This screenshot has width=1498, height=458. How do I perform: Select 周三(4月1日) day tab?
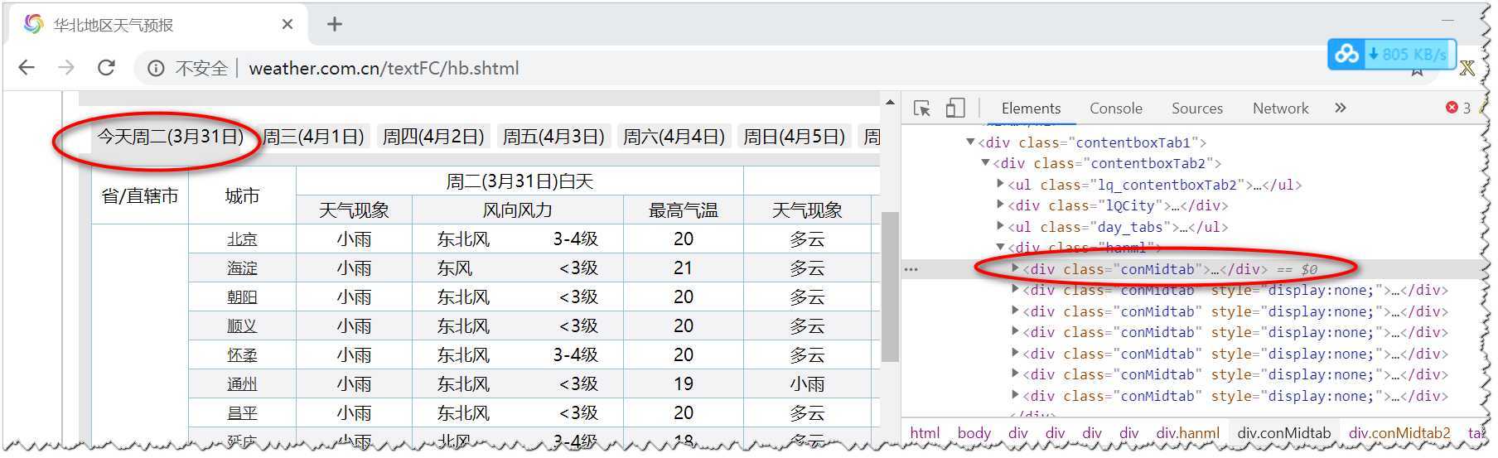pos(313,137)
